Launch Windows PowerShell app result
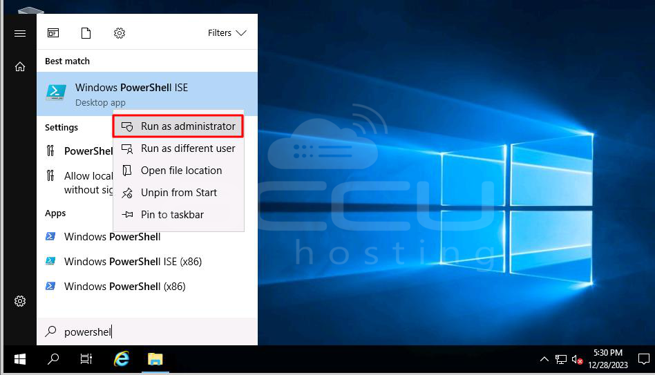The image size is (655, 375). pyautogui.click(x=147, y=237)
